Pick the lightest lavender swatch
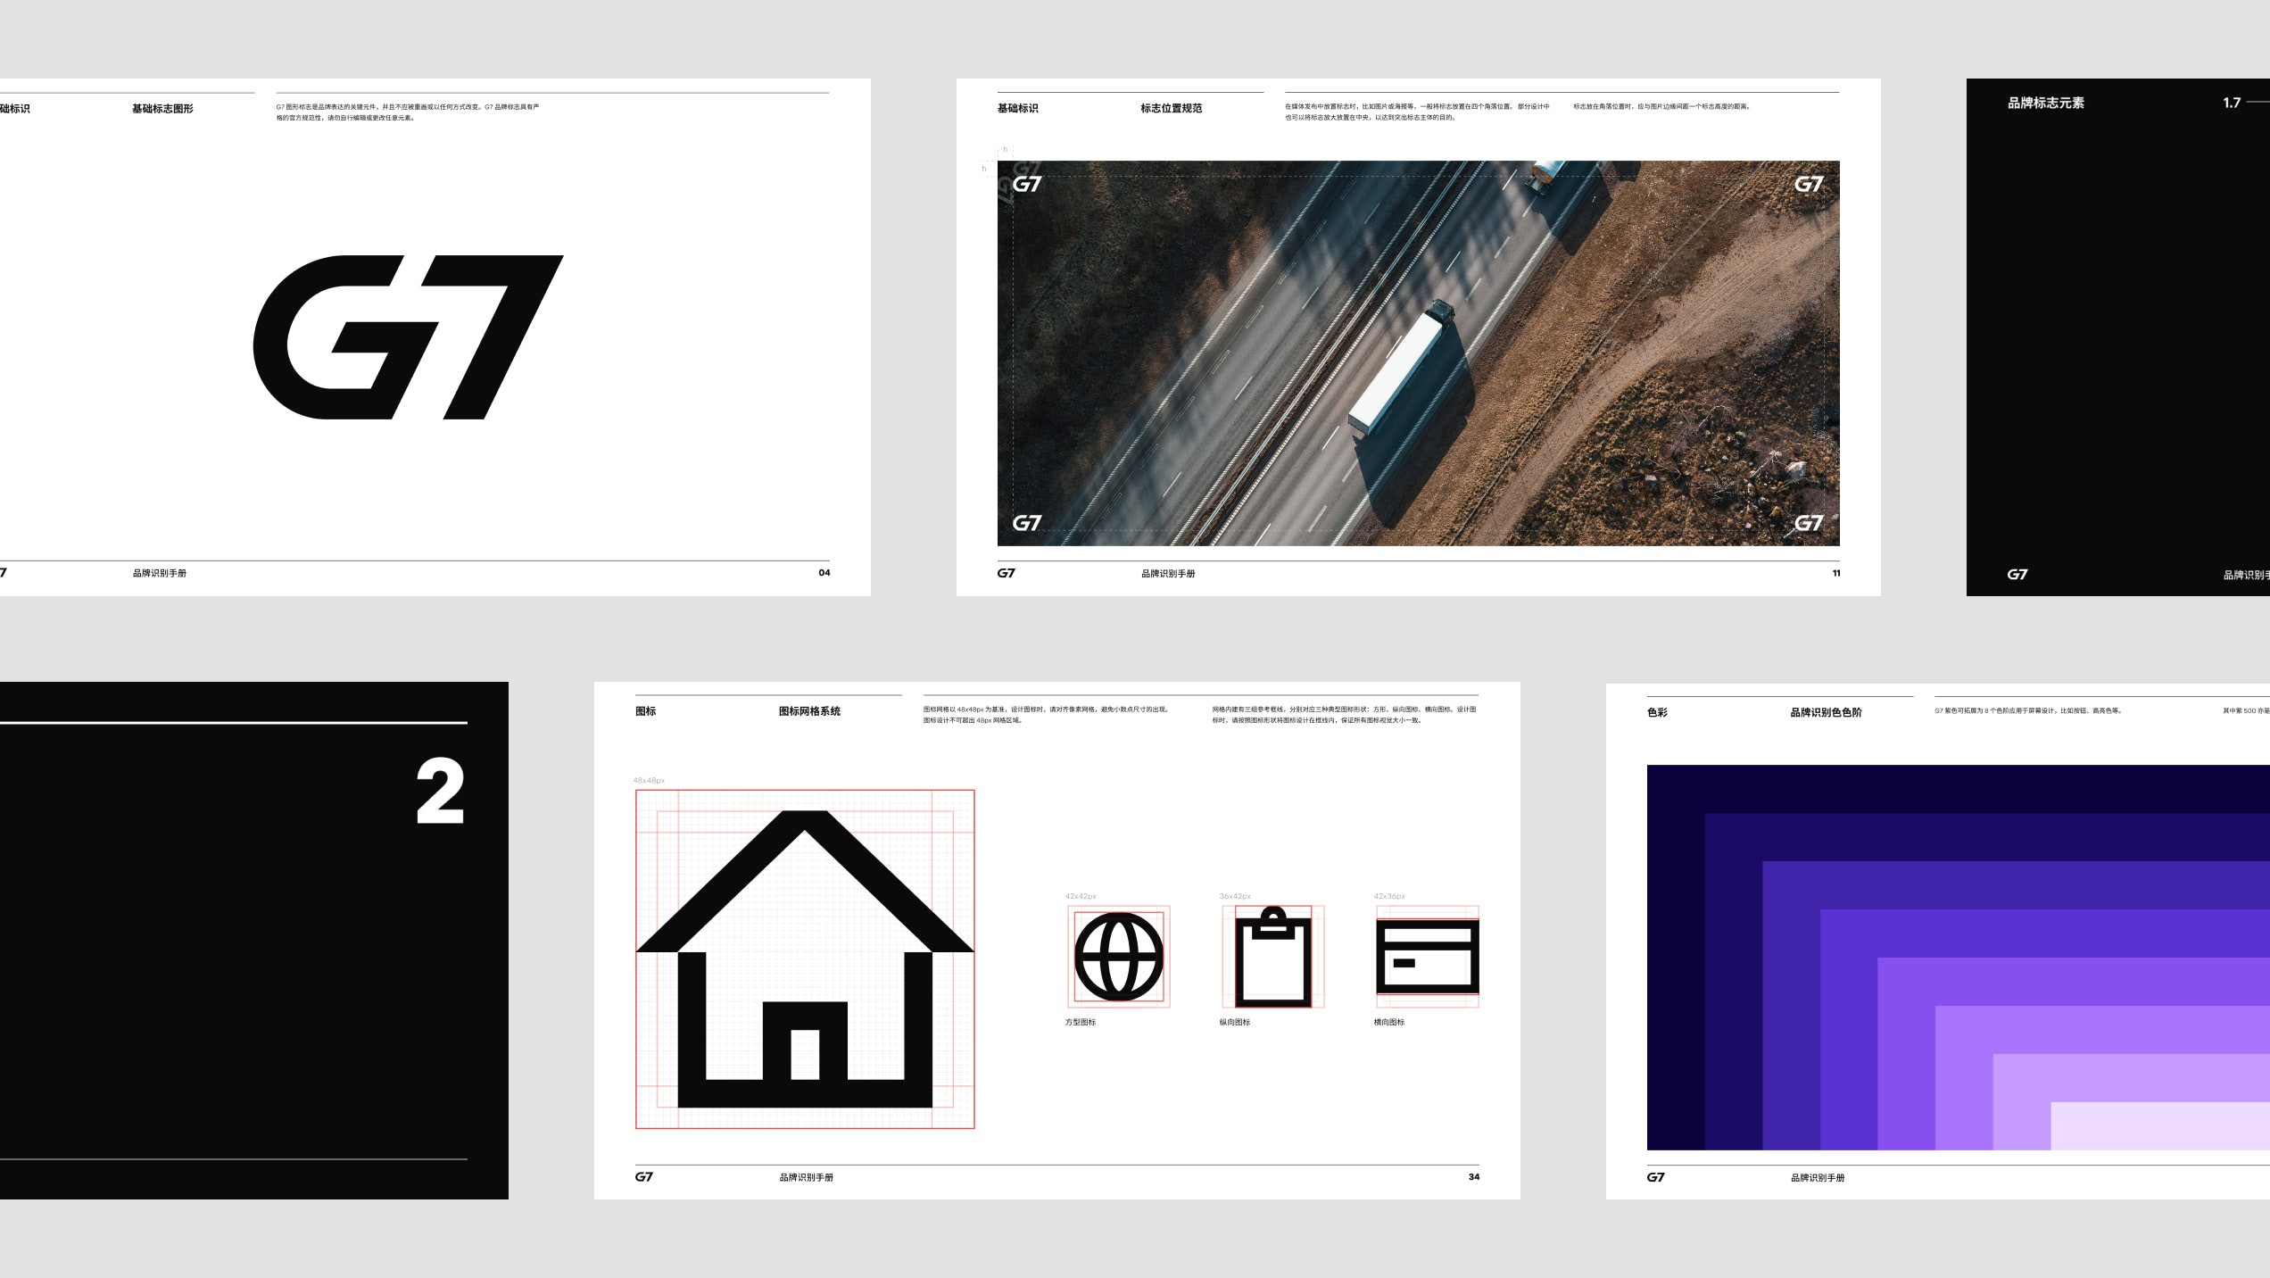 click(2159, 1126)
